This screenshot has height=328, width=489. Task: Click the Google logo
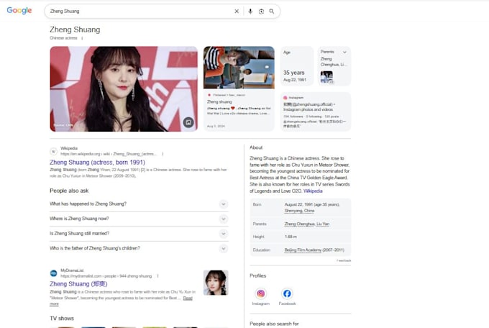pos(19,10)
